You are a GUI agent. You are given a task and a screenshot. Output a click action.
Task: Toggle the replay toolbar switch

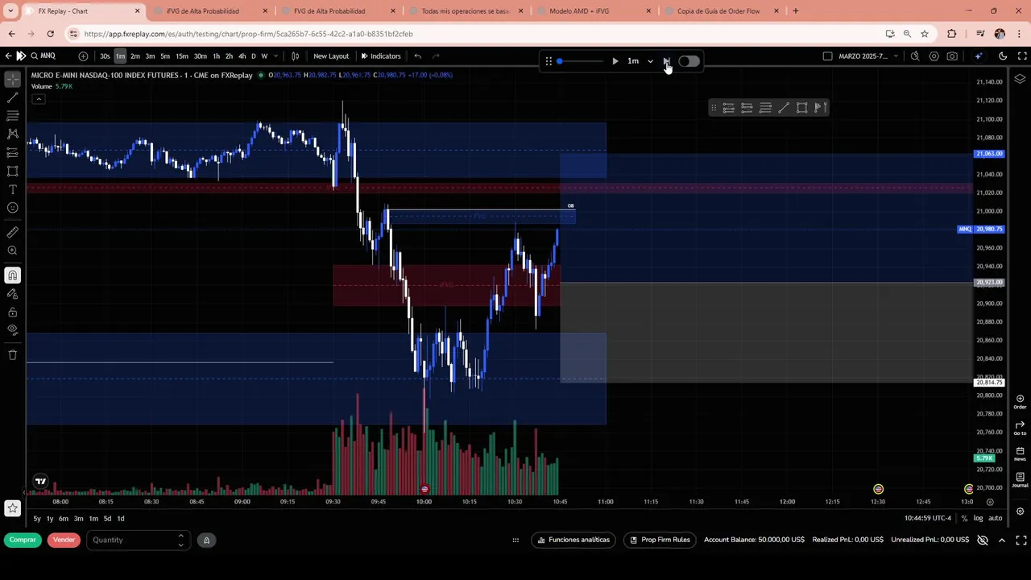click(x=689, y=61)
